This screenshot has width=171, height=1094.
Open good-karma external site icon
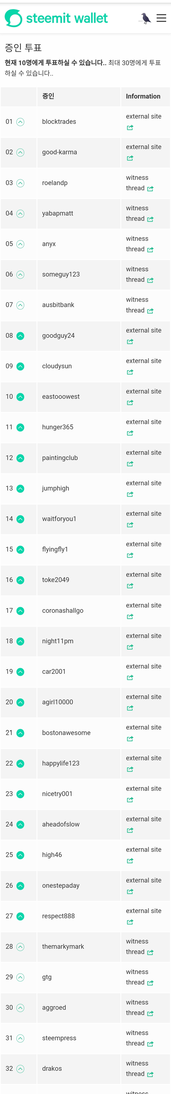(x=130, y=158)
